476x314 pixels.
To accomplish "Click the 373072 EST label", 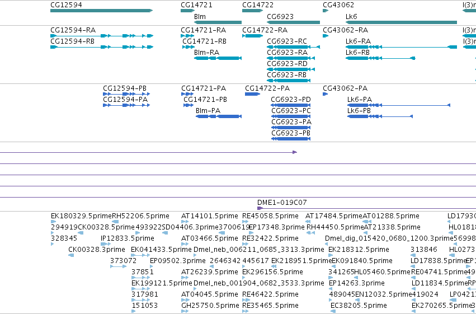I will coord(124,261).
